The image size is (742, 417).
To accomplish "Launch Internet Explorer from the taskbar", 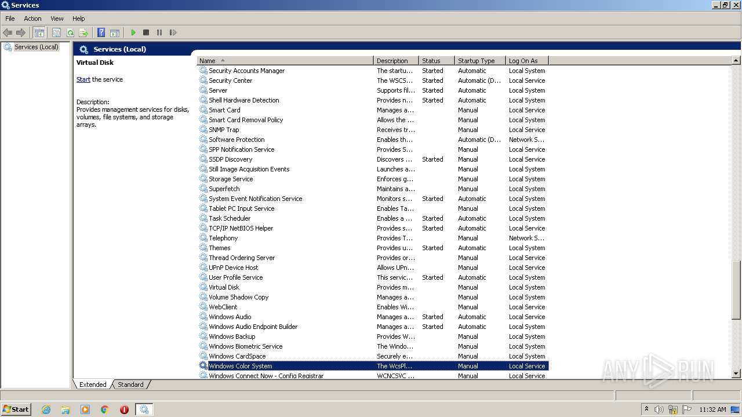I will pyautogui.click(x=46, y=409).
